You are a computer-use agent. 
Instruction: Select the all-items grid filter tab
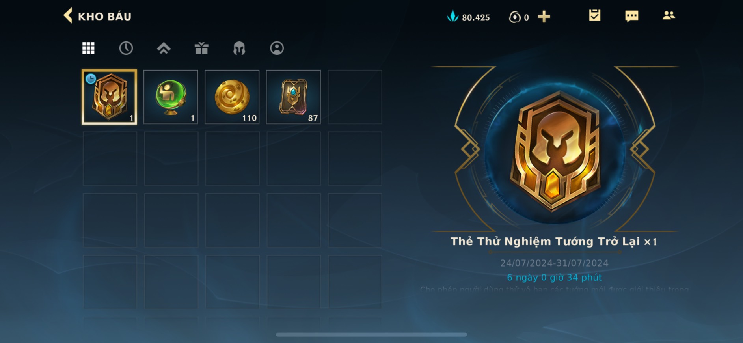click(x=88, y=48)
